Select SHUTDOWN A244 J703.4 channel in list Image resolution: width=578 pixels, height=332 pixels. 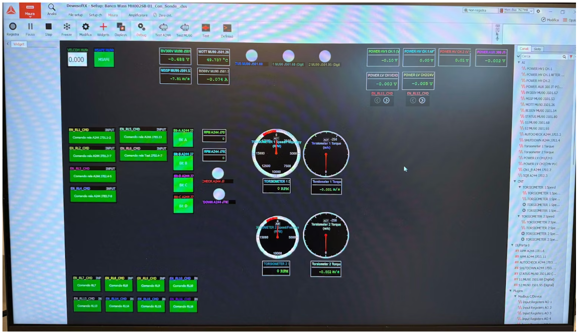click(x=540, y=140)
